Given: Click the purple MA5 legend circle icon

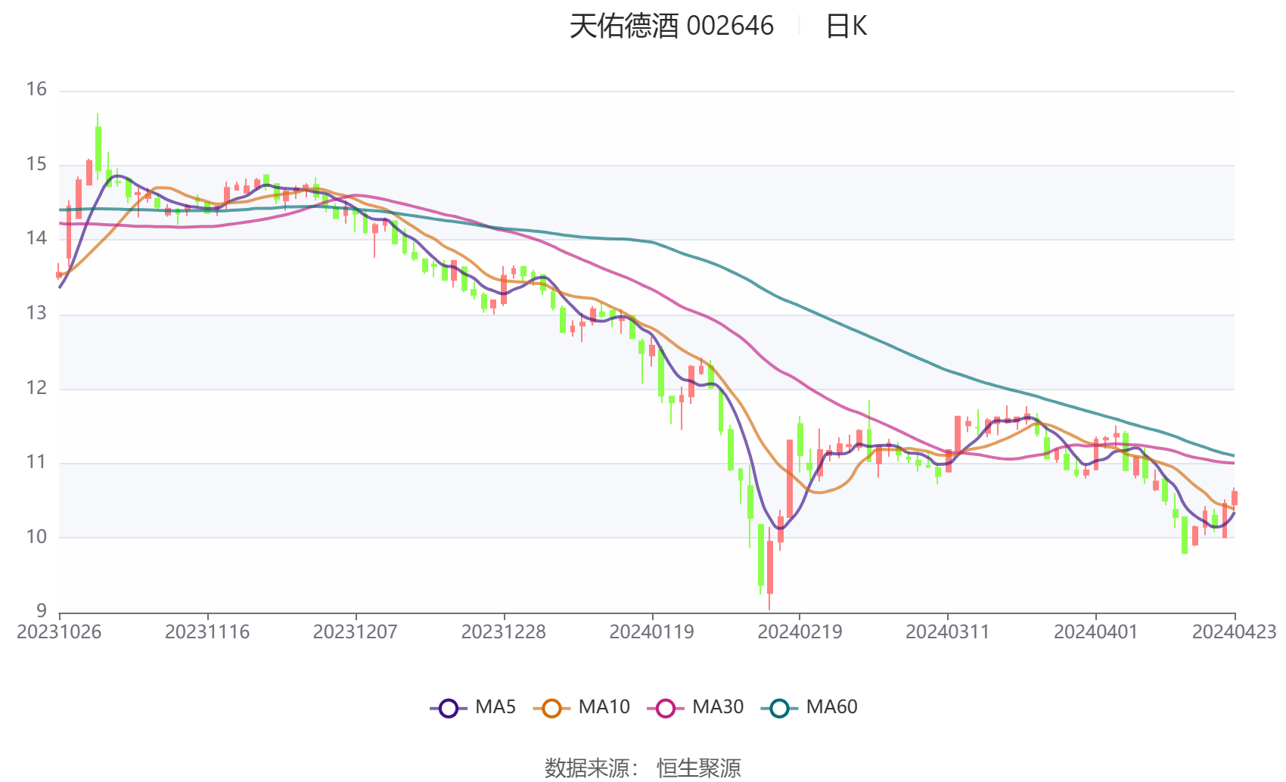Looking at the screenshot, I should point(449,708).
